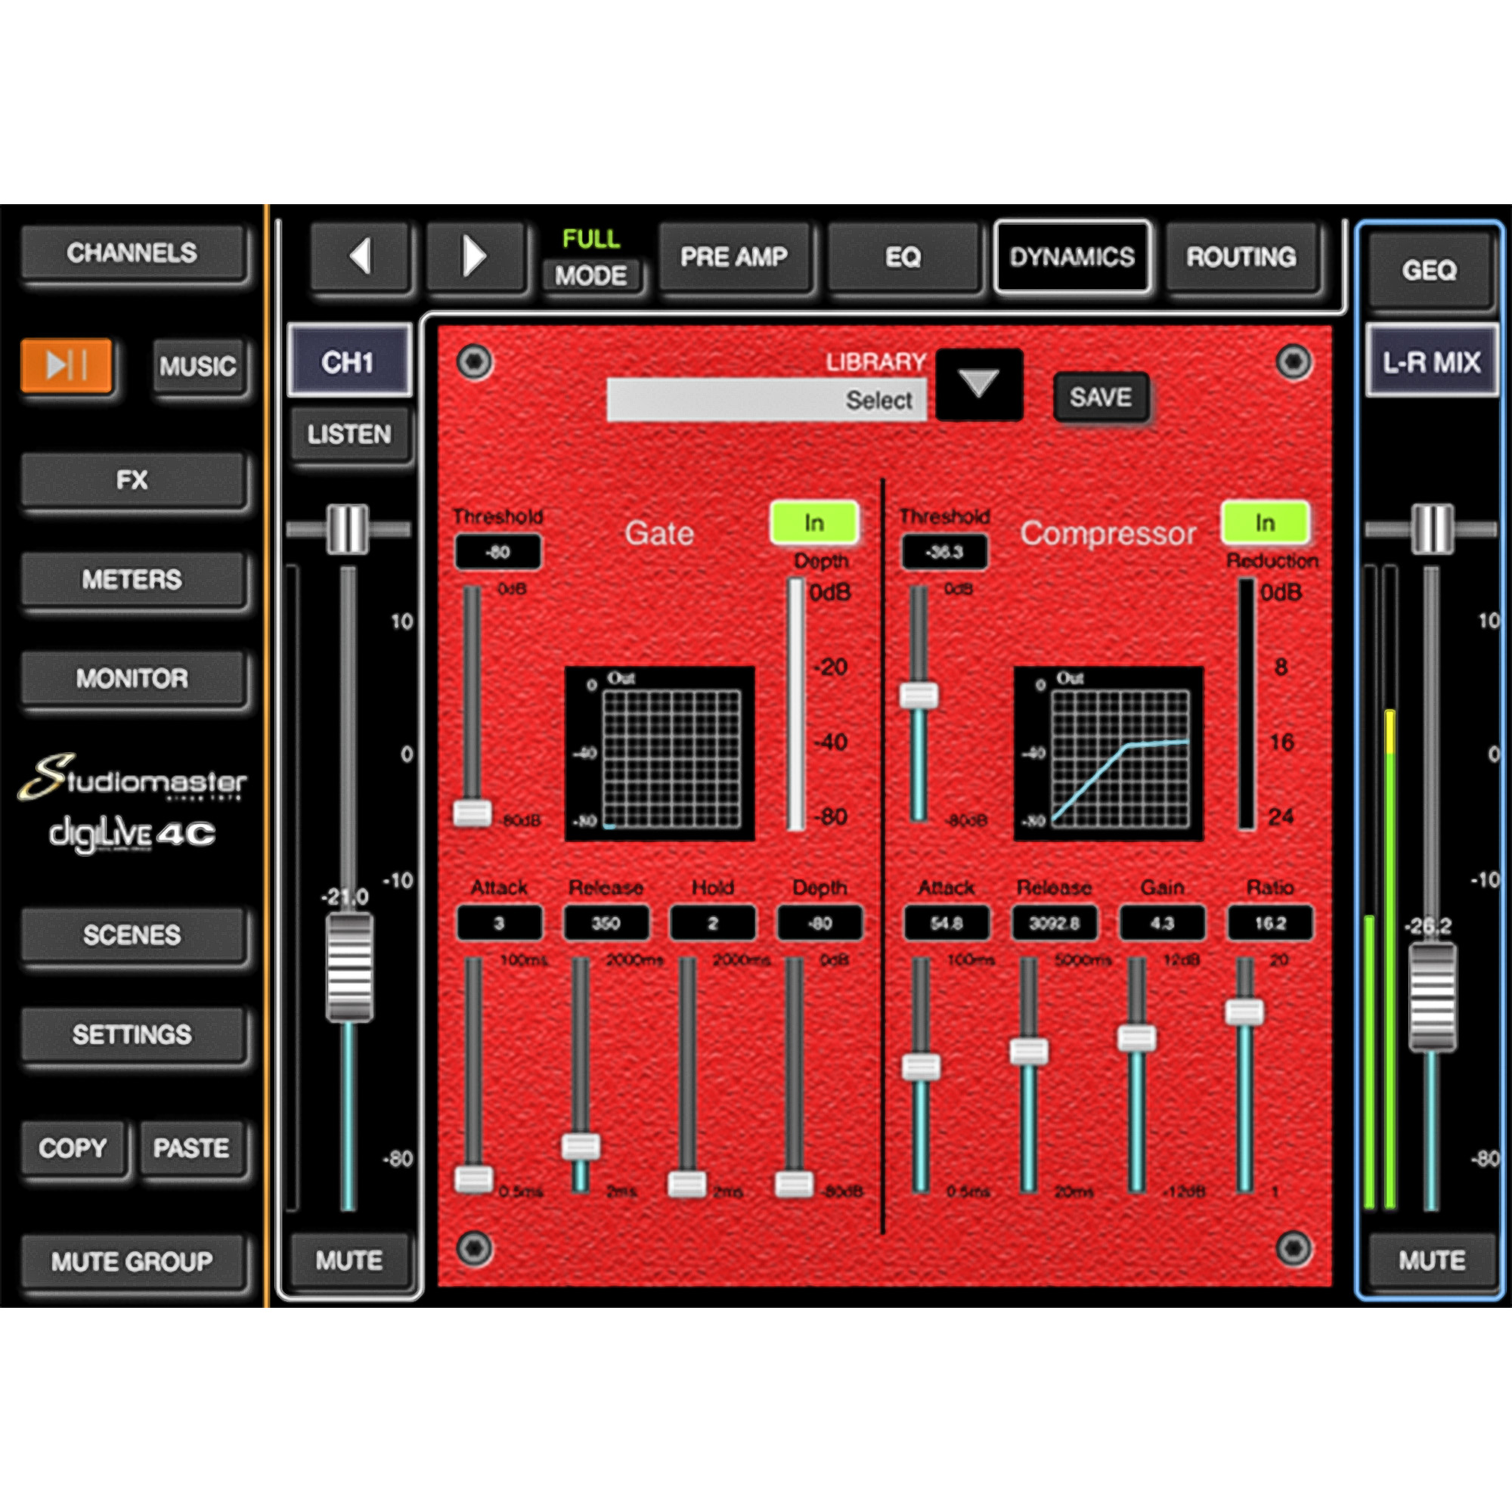Viewport: 1512px width, 1512px height.
Task: Click the L-R MIX balance knob
Action: (x=1432, y=529)
